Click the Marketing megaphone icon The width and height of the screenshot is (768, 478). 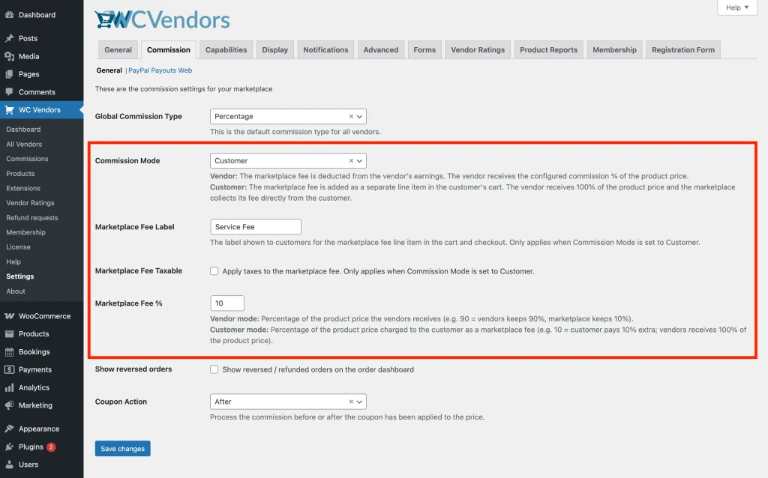click(x=9, y=405)
